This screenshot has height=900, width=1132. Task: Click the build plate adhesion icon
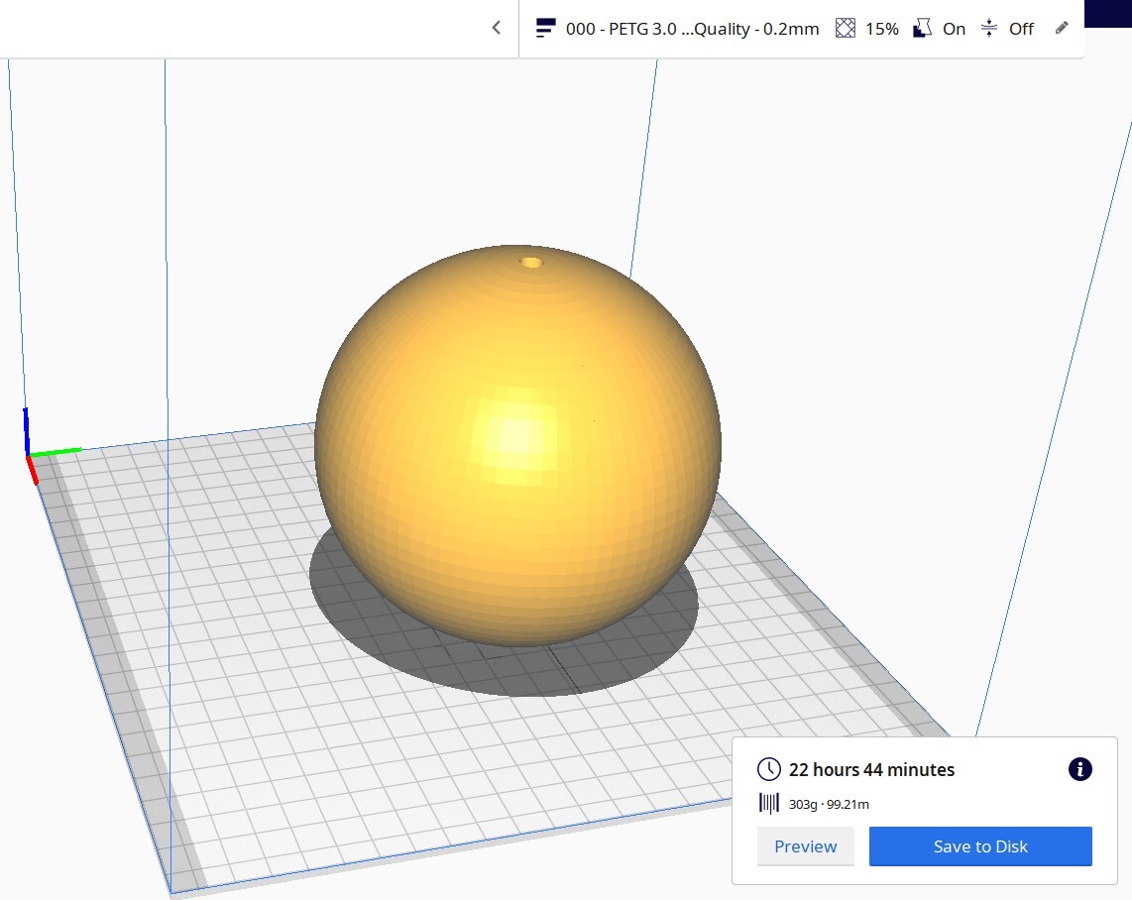coord(989,28)
